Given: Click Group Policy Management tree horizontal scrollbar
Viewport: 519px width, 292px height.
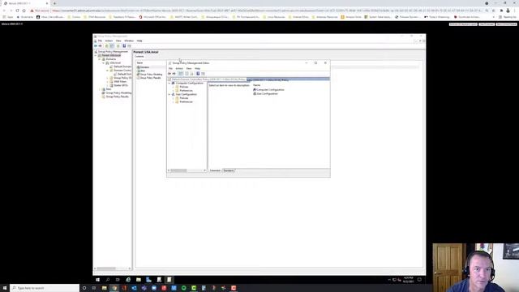Looking at the screenshot, I should click(113, 268).
